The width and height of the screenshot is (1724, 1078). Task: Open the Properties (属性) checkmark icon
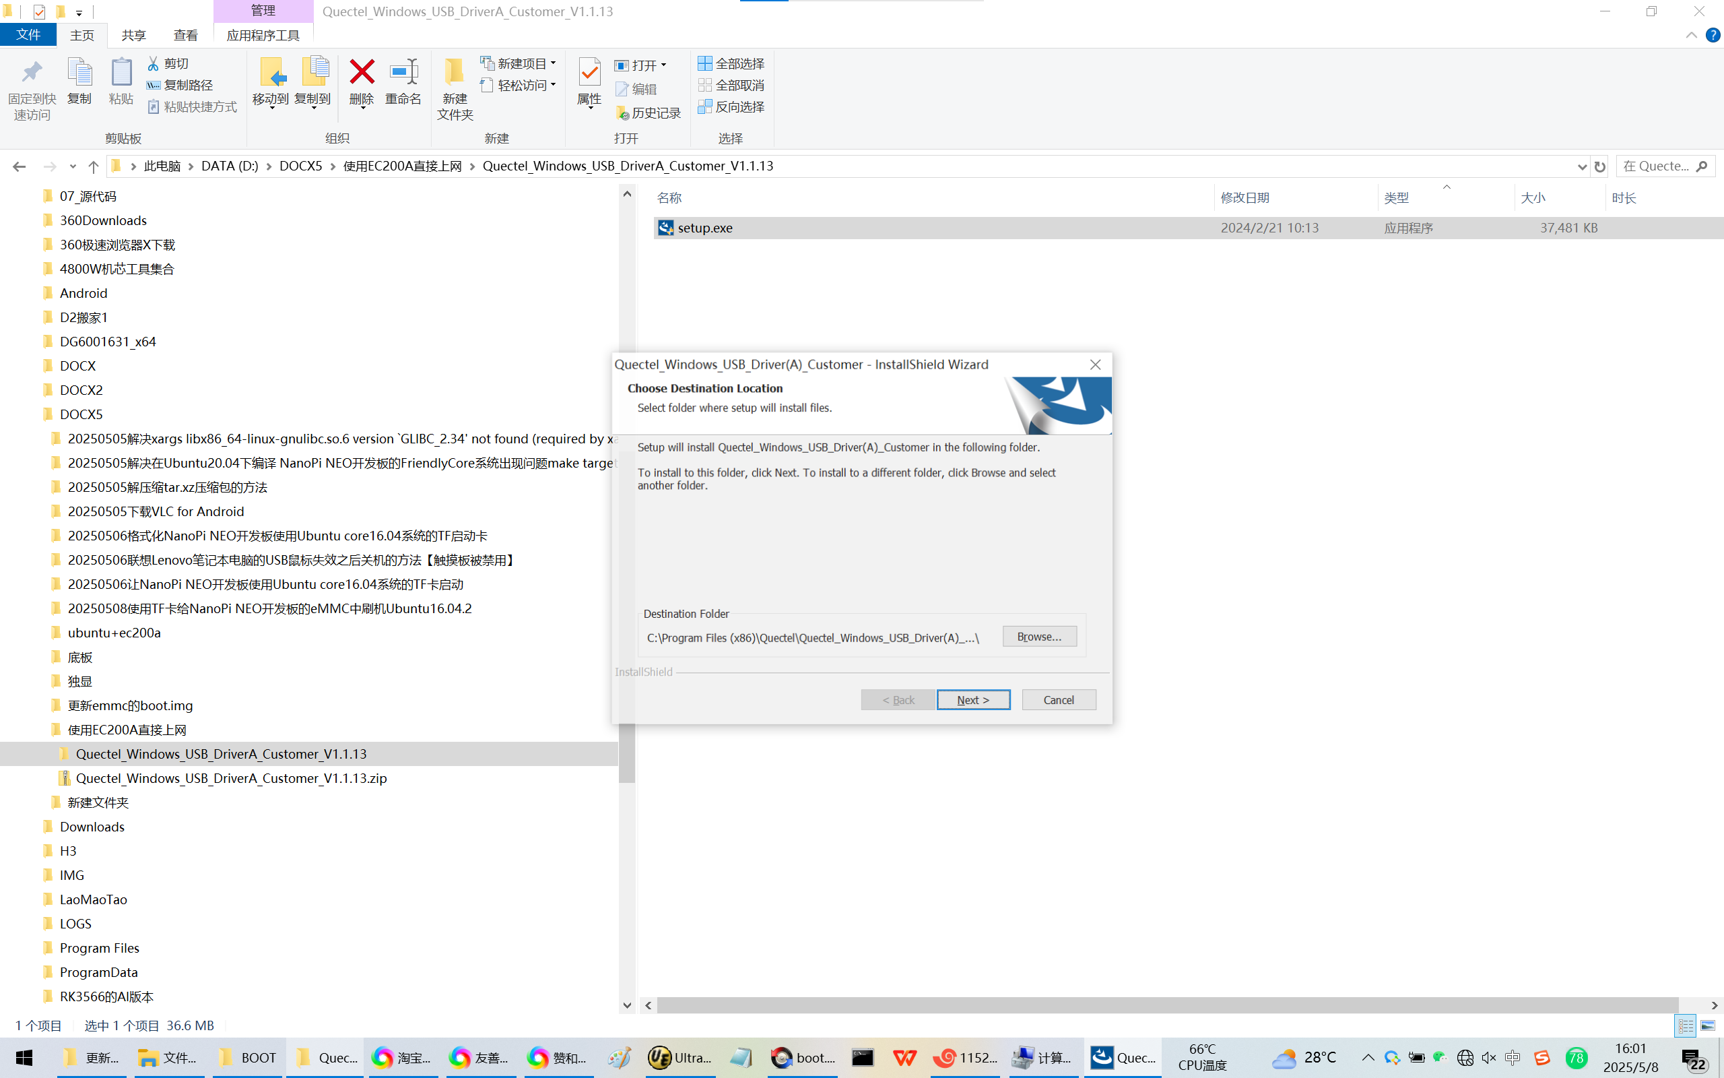(589, 72)
